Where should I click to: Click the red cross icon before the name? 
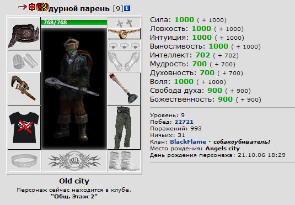32,7
